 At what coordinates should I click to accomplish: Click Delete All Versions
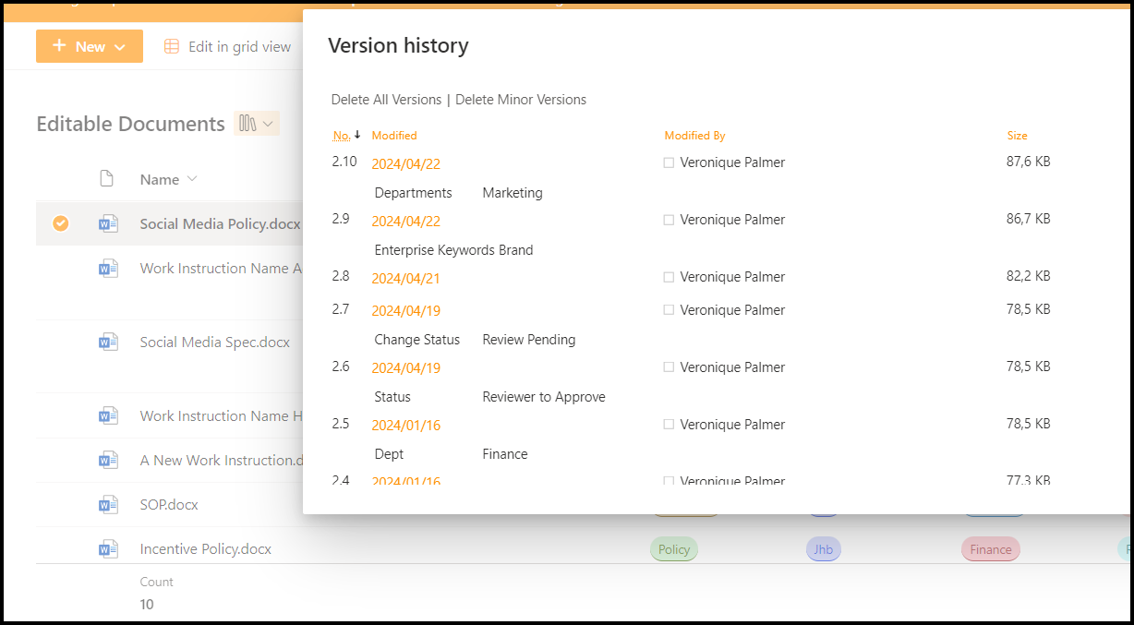coord(386,100)
